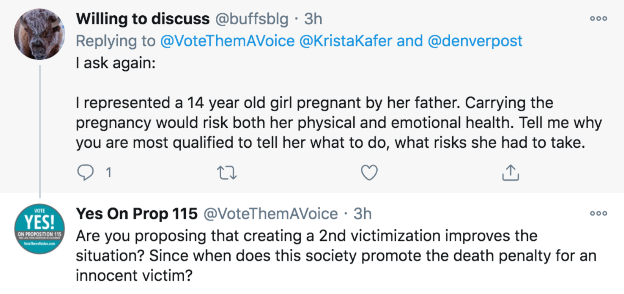Image resolution: width=624 pixels, height=294 pixels.
Task: Open more options on the Yes On Prop 115 tweet
Action: (x=598, y=213)
